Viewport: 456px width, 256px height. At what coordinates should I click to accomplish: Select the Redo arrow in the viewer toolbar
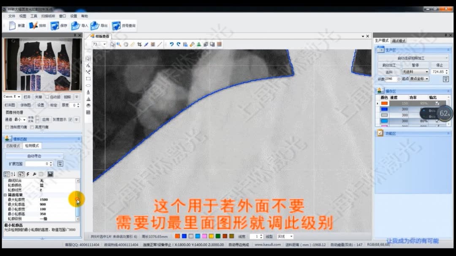(179, 43)
